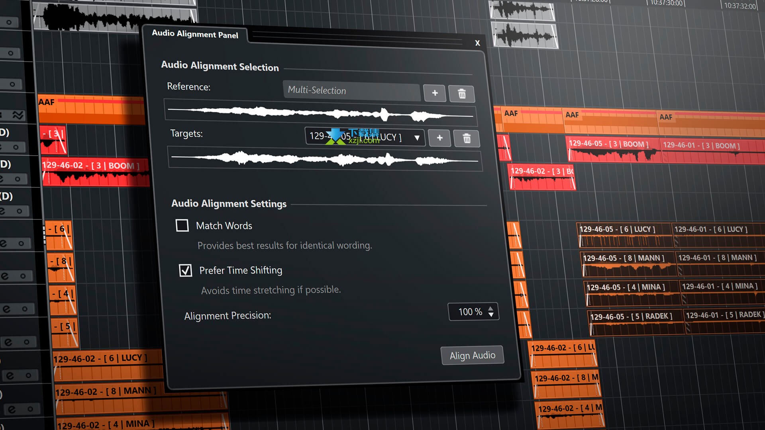Select clip 129-46-01 - [ 4 | MINA ]
The image size is (765, 430).
[722, 293]
